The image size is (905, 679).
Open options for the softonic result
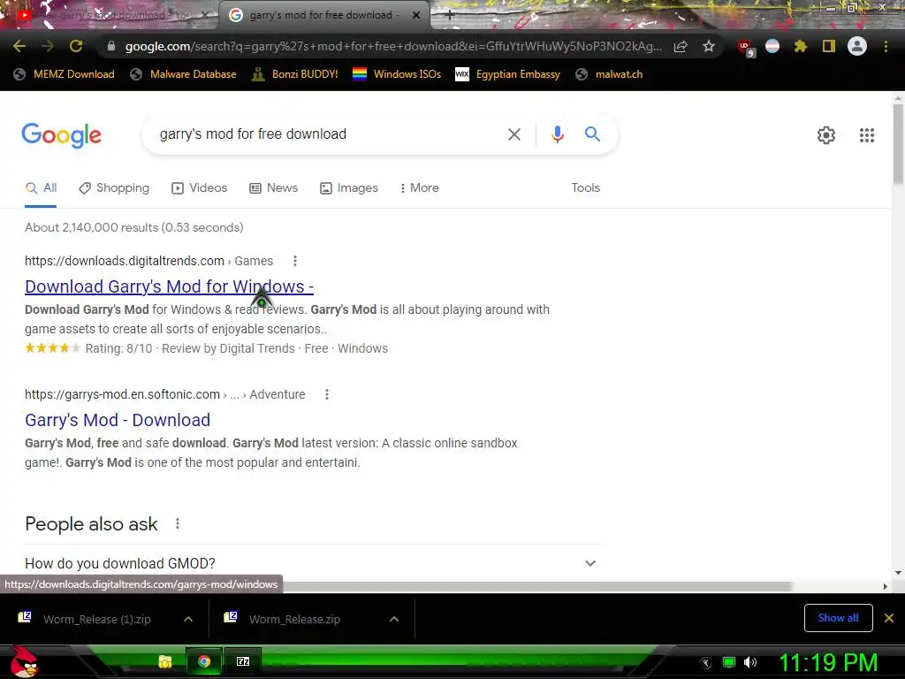point(327,394)
